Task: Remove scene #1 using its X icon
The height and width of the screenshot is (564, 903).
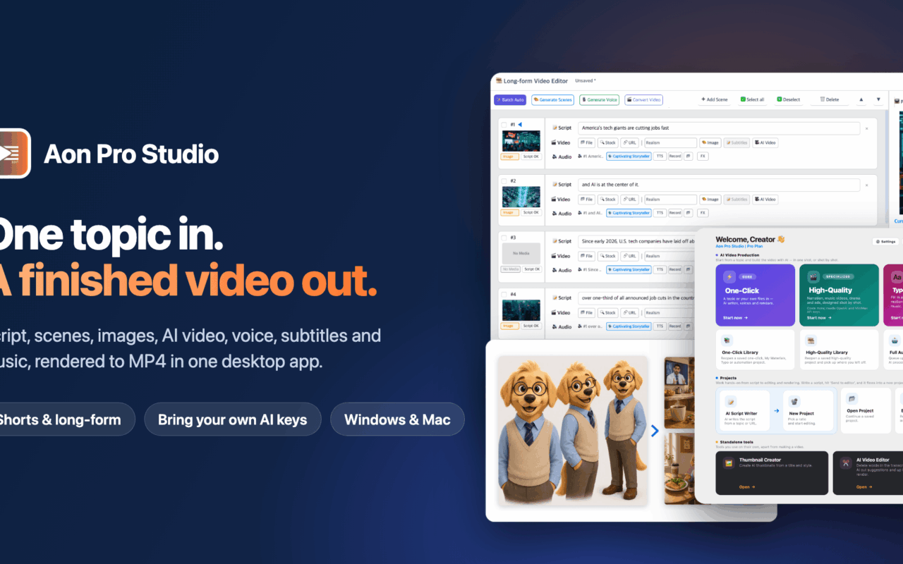Action: tap(867, 128)
